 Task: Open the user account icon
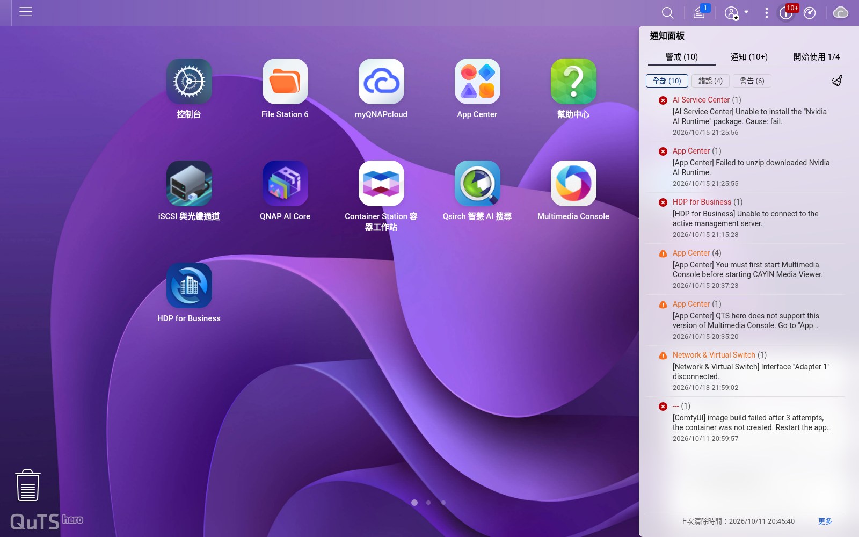[x=731, y=13]
